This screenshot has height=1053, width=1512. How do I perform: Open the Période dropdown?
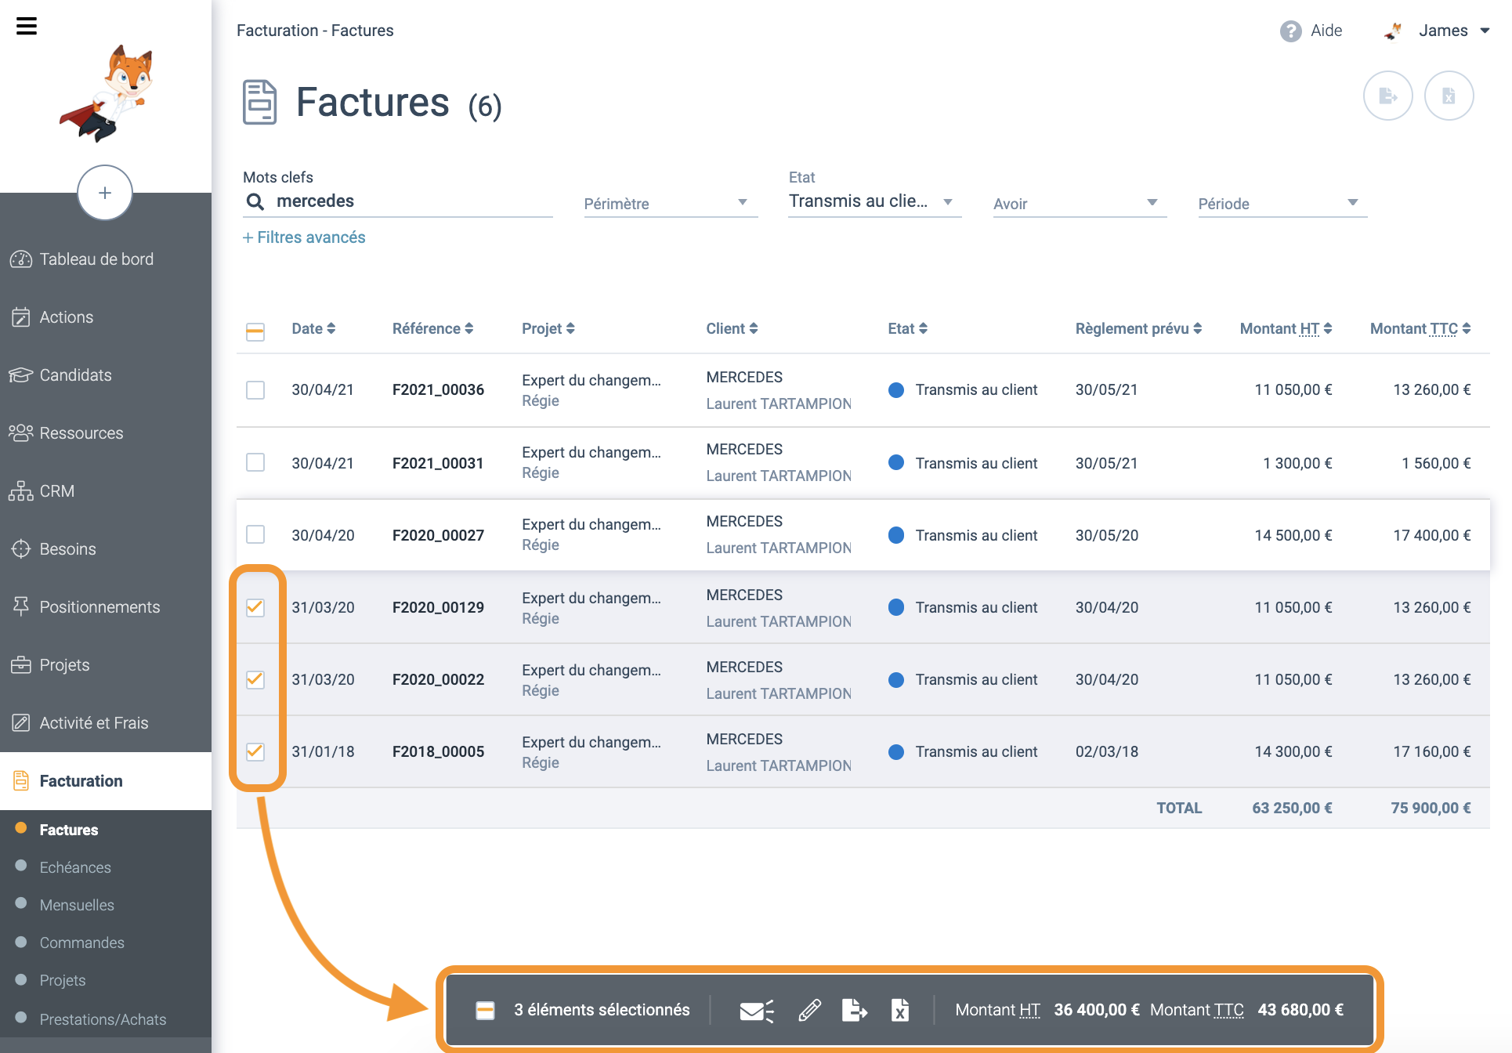pyautogui.click(x=1282, y=204)
